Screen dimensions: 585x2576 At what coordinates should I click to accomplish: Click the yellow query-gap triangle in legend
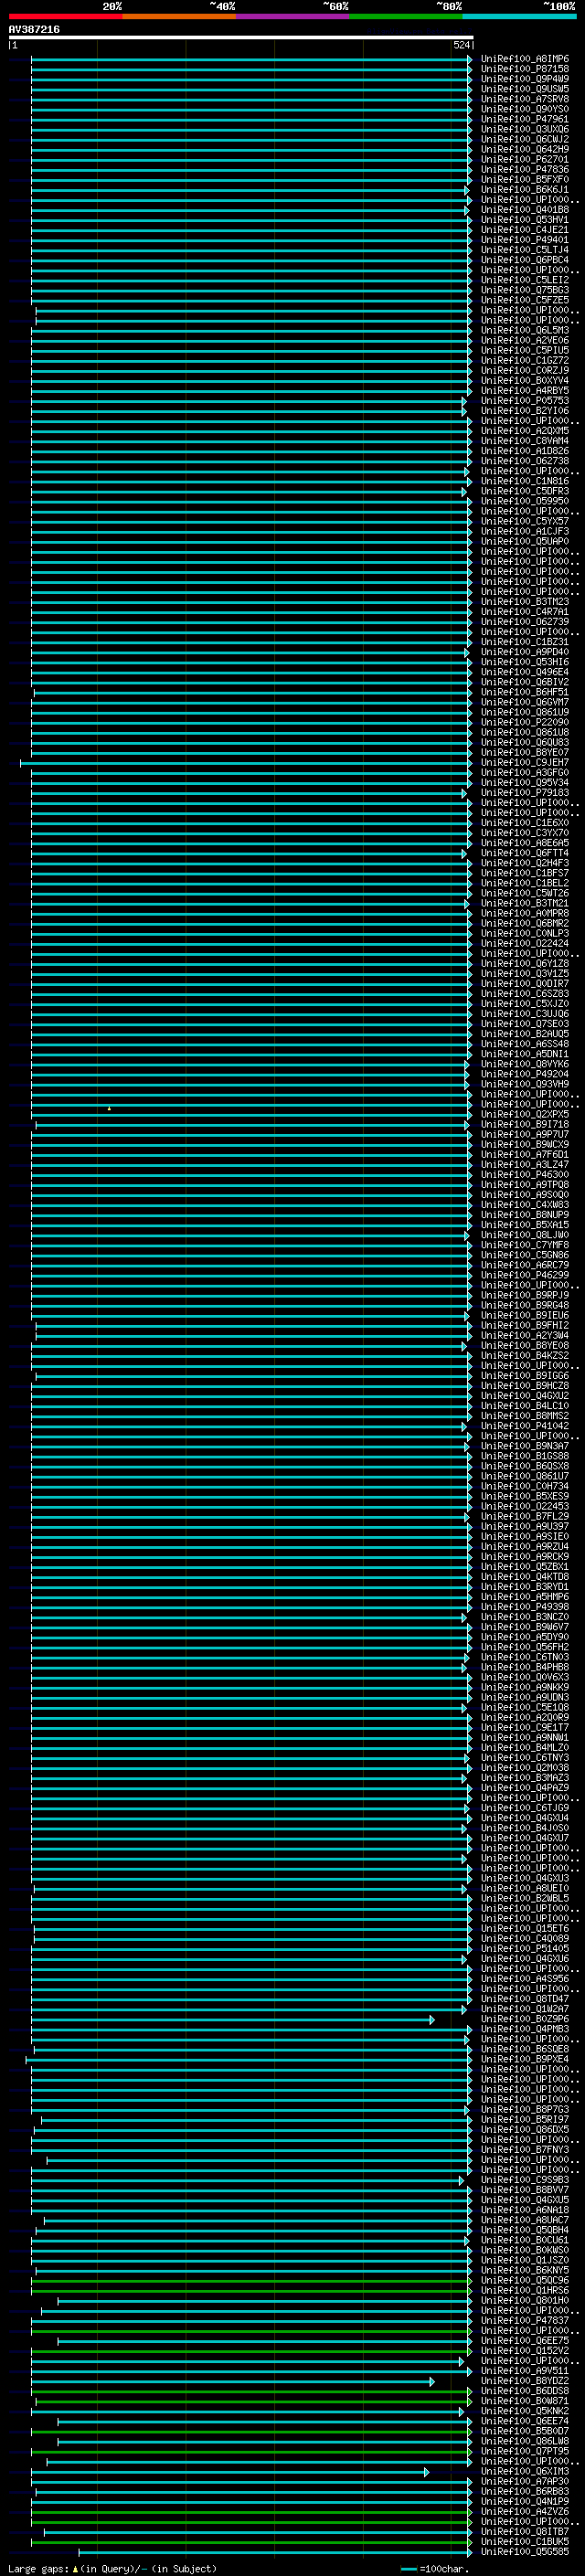(x=75, y=2568)
